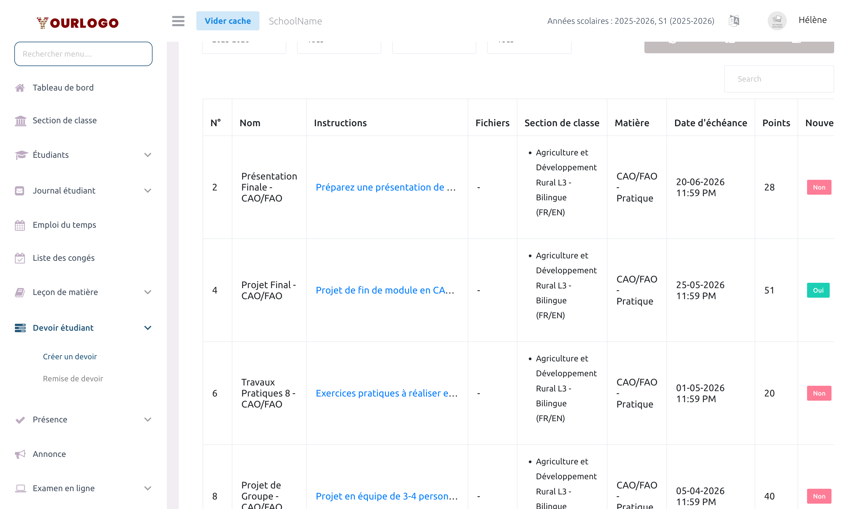
Task: Open the Créer un devoir menu item
Action: [70, 356]
